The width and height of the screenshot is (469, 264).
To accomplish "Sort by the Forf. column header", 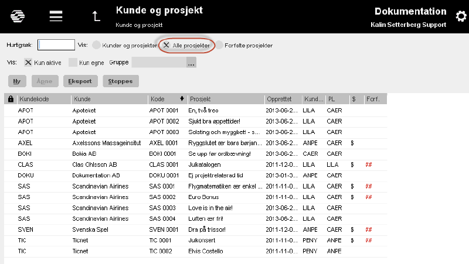I will 375,99.
